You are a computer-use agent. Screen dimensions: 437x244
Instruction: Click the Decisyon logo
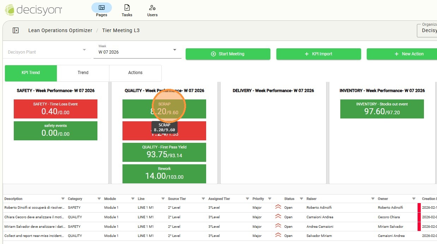(33, 10)
